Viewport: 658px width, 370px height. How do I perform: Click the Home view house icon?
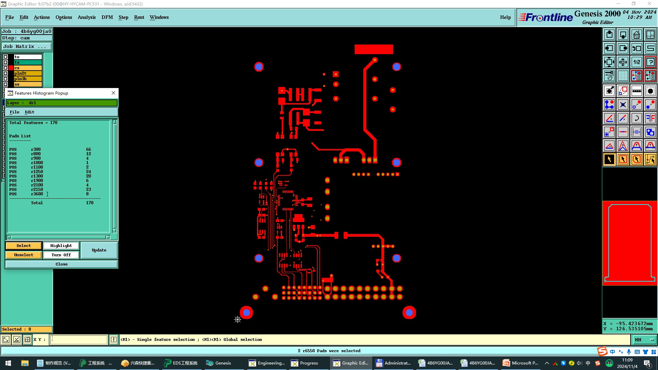point(636,35)
